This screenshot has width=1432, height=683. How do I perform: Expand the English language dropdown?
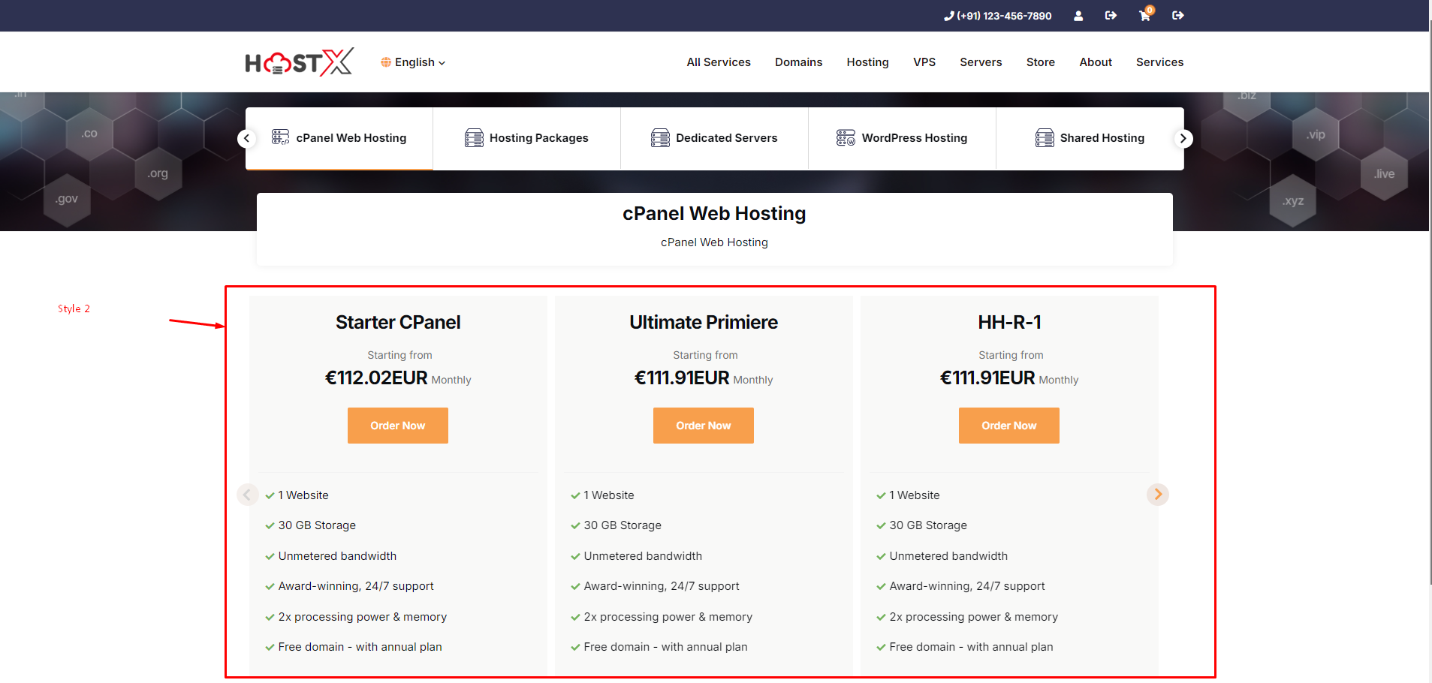click(414, 62)
